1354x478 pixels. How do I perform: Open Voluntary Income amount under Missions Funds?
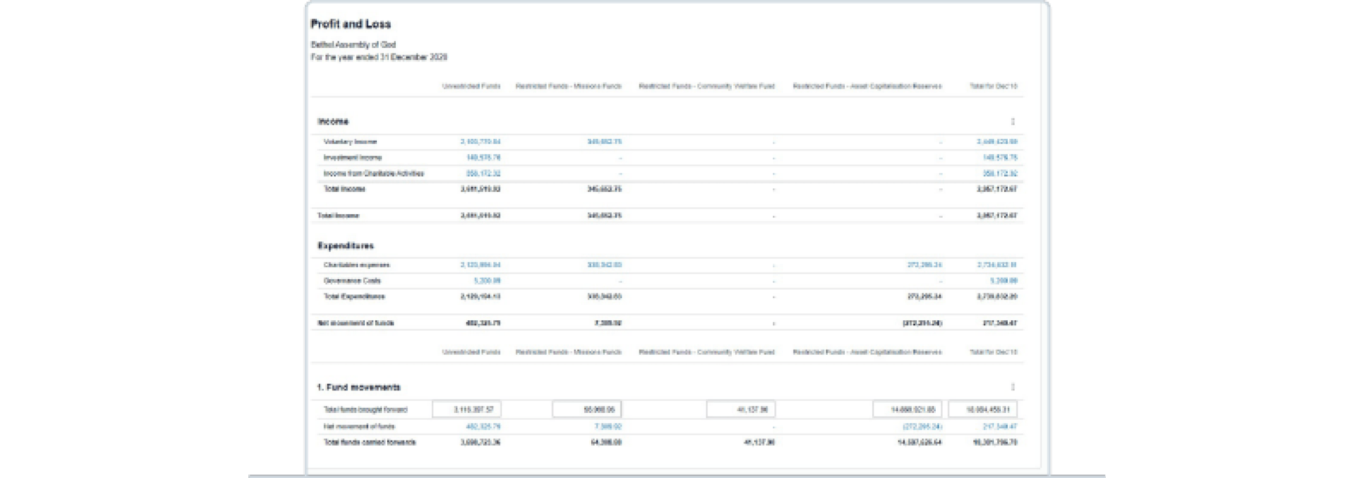pyautogui.click(x=604, y=142)
